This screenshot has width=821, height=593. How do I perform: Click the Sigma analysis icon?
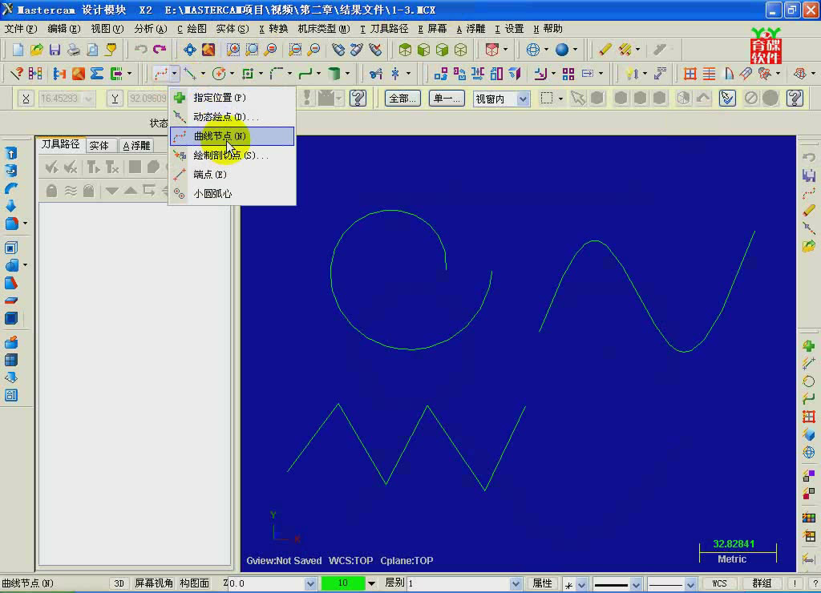(x=97, y=74)
